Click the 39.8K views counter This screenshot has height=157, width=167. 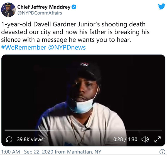tap(30, 139)
